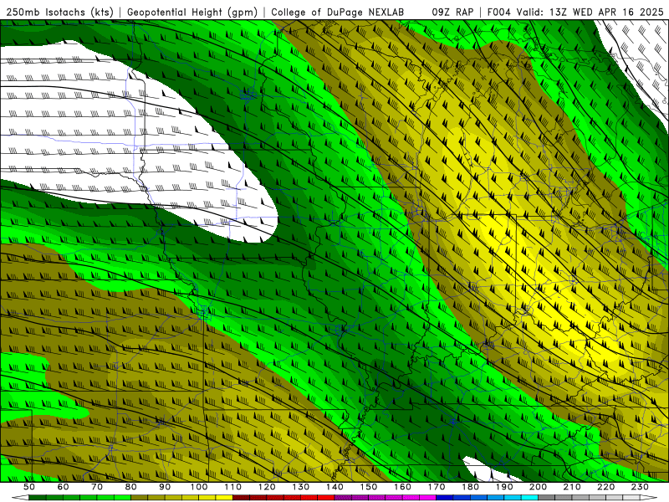
Task: Click the '160' colorbar label
Action: point(403,487)
